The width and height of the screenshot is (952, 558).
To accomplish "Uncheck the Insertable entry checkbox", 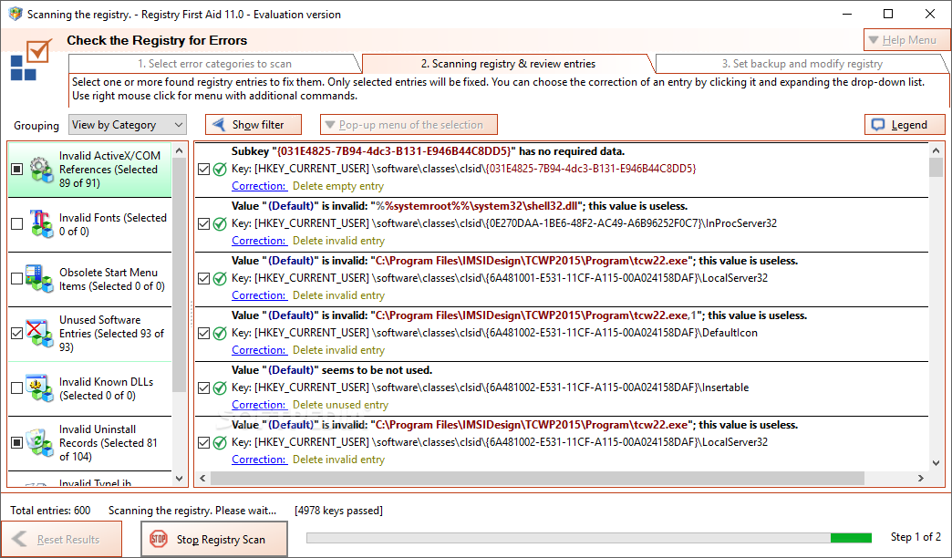I will point(204,387).
